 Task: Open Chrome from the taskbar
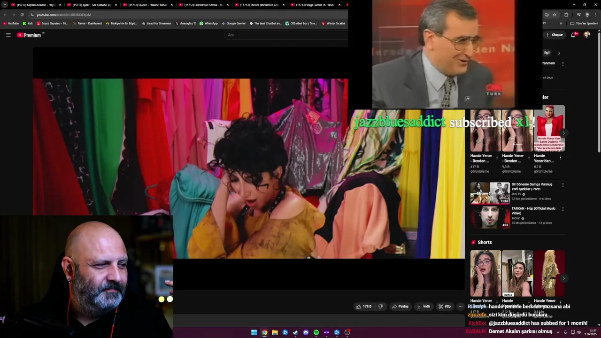point(264,332)
